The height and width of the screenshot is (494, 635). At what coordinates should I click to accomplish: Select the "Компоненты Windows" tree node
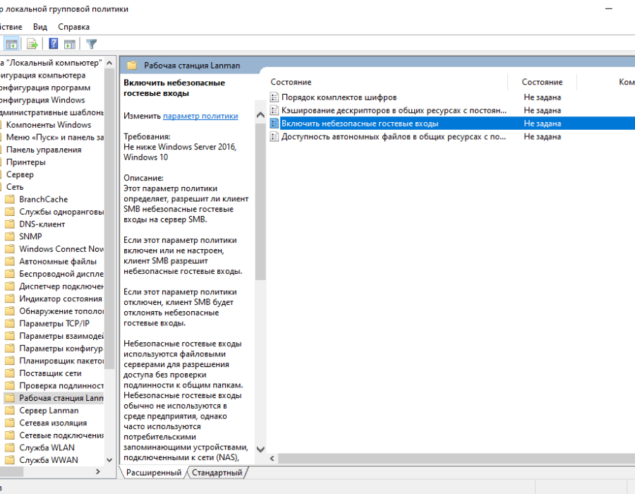[49, 125]
